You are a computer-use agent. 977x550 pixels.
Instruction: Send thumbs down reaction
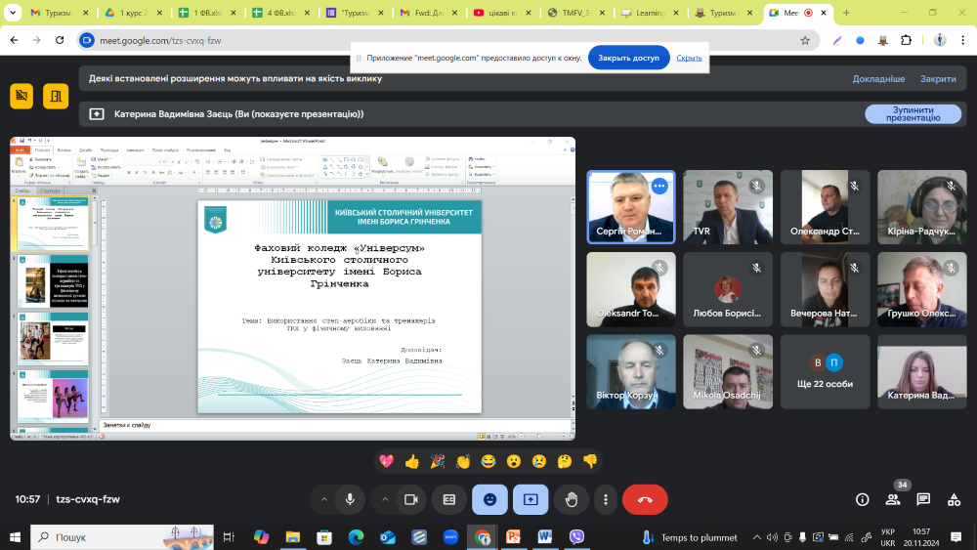point(590,461)
